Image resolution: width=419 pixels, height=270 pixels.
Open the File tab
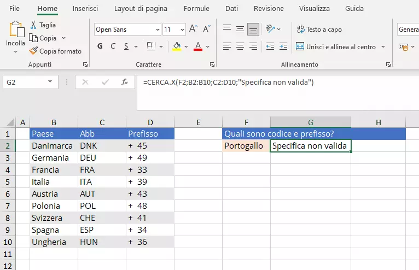pyautogui.click(x=14, y=9)
